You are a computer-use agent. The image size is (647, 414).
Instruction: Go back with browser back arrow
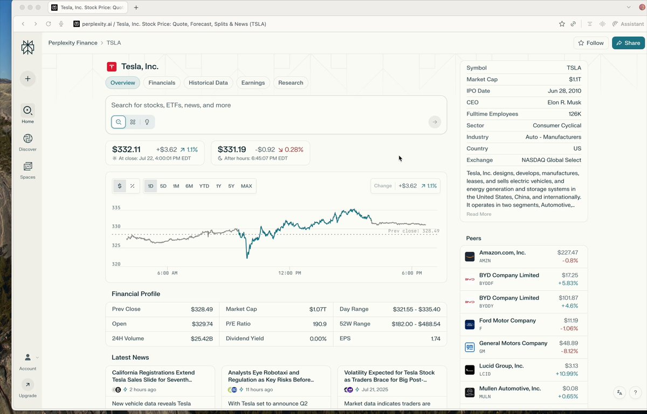(x=23, y=24)
